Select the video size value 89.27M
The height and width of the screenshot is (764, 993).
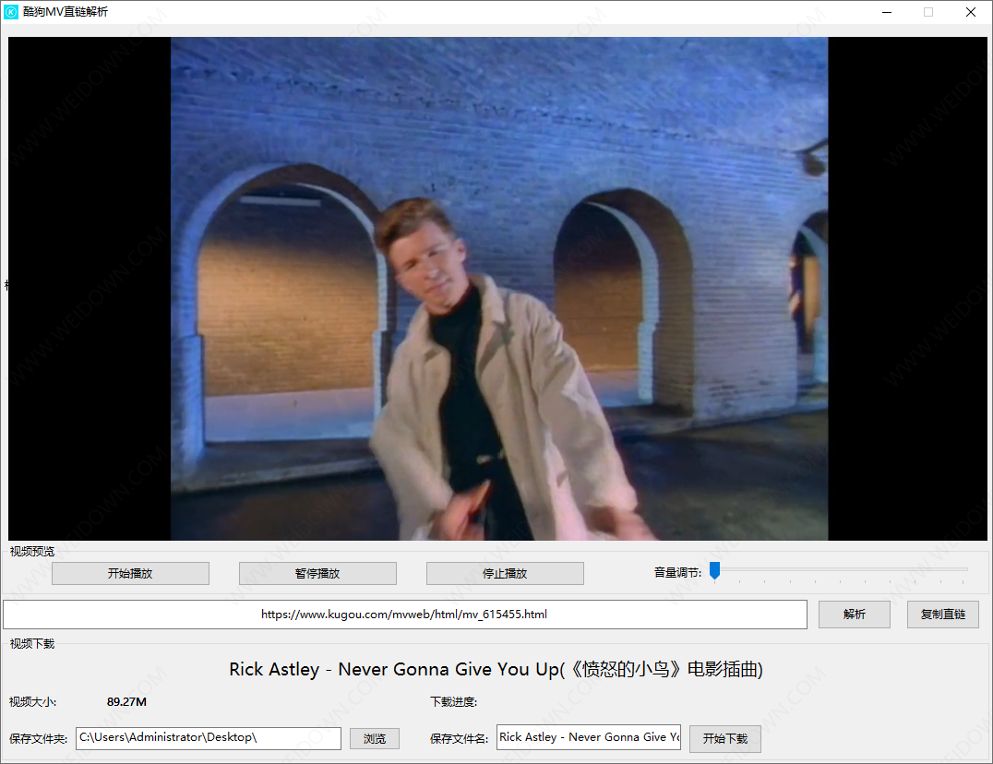[x=126, y=702]
